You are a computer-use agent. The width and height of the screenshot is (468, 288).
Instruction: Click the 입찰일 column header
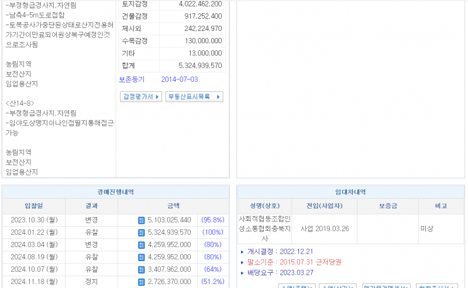tap(33, 206)
